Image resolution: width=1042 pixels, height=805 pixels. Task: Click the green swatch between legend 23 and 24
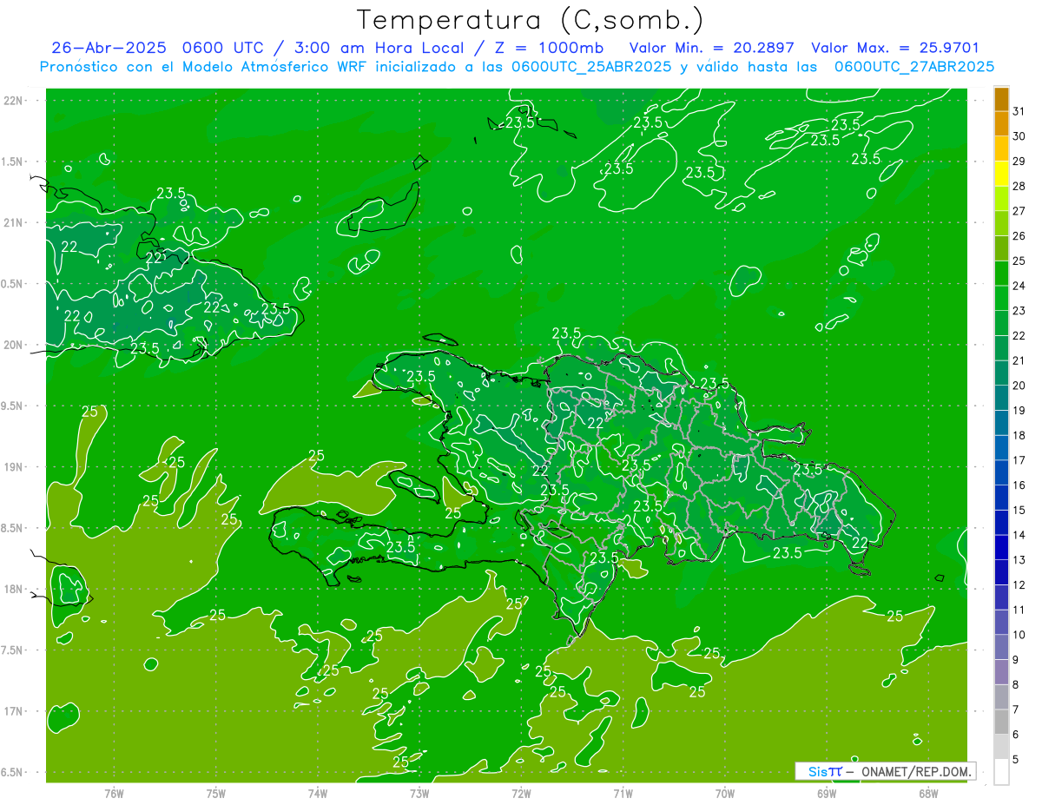point(1001,298)
